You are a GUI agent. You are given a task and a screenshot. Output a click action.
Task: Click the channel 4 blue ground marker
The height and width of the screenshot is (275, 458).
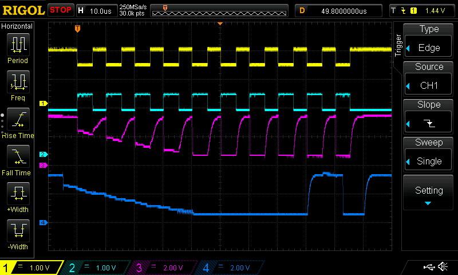44,222
